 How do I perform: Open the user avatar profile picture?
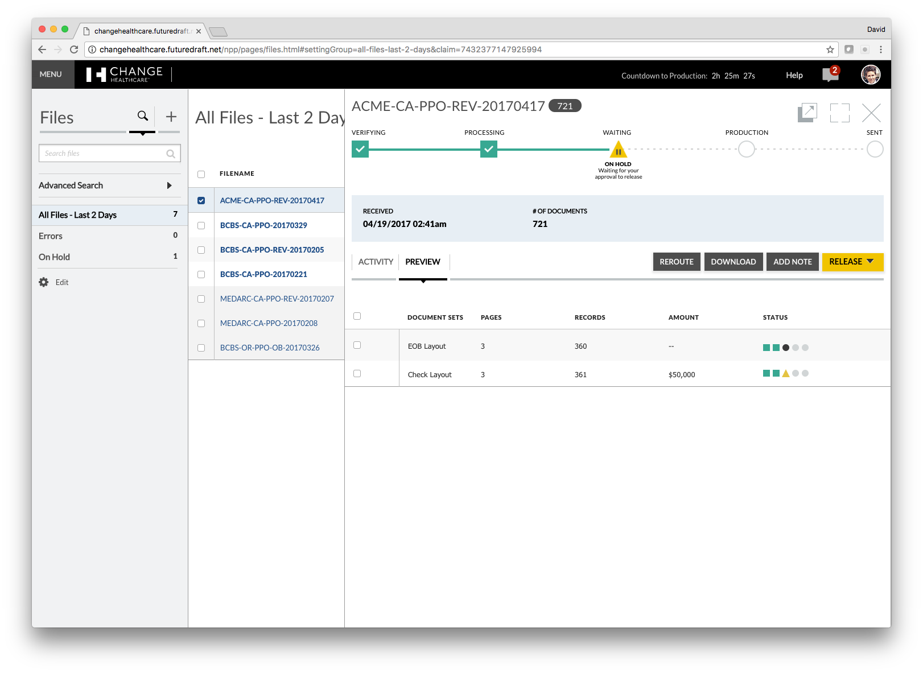coord(871,75)
